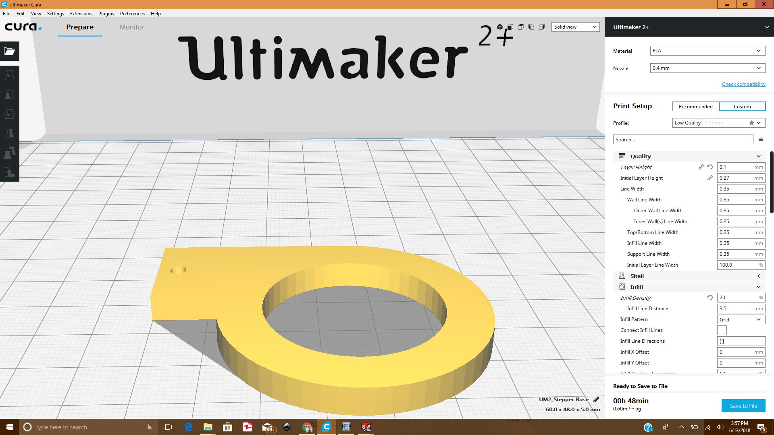The height and width of the screenshot is (435, 774).
Task: Open the settings visibility hamburger menu
Action: 761,139
